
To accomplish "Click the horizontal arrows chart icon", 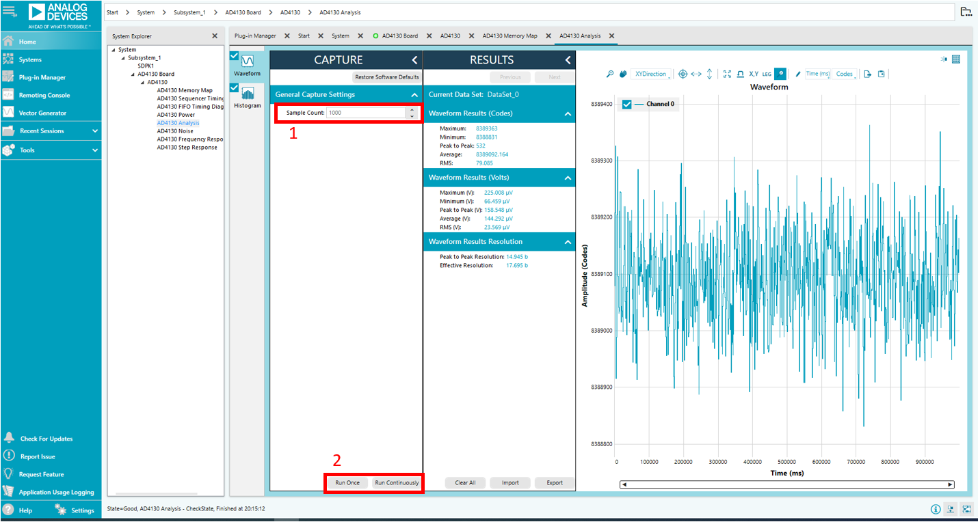I will click(x=696, y=74).
